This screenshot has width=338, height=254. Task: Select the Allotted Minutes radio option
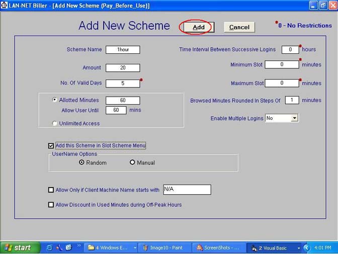click(54, 100)
